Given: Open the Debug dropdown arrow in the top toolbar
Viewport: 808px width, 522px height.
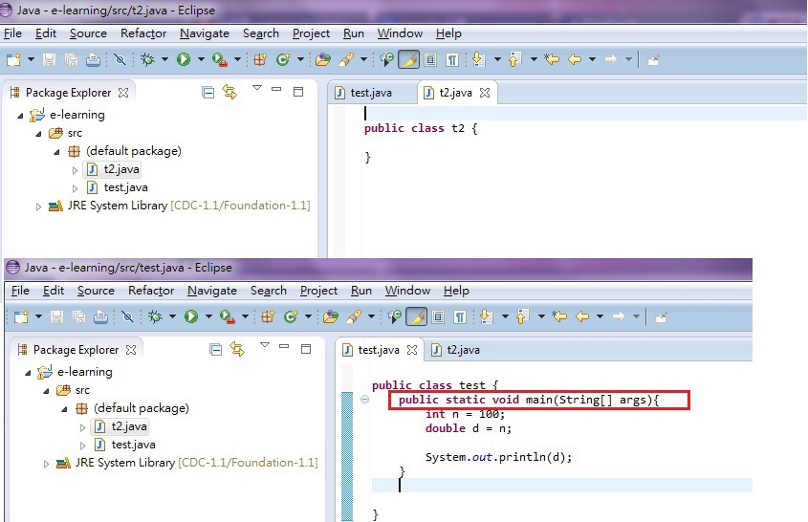Looking at the screenshot, I should pos(164,60).
